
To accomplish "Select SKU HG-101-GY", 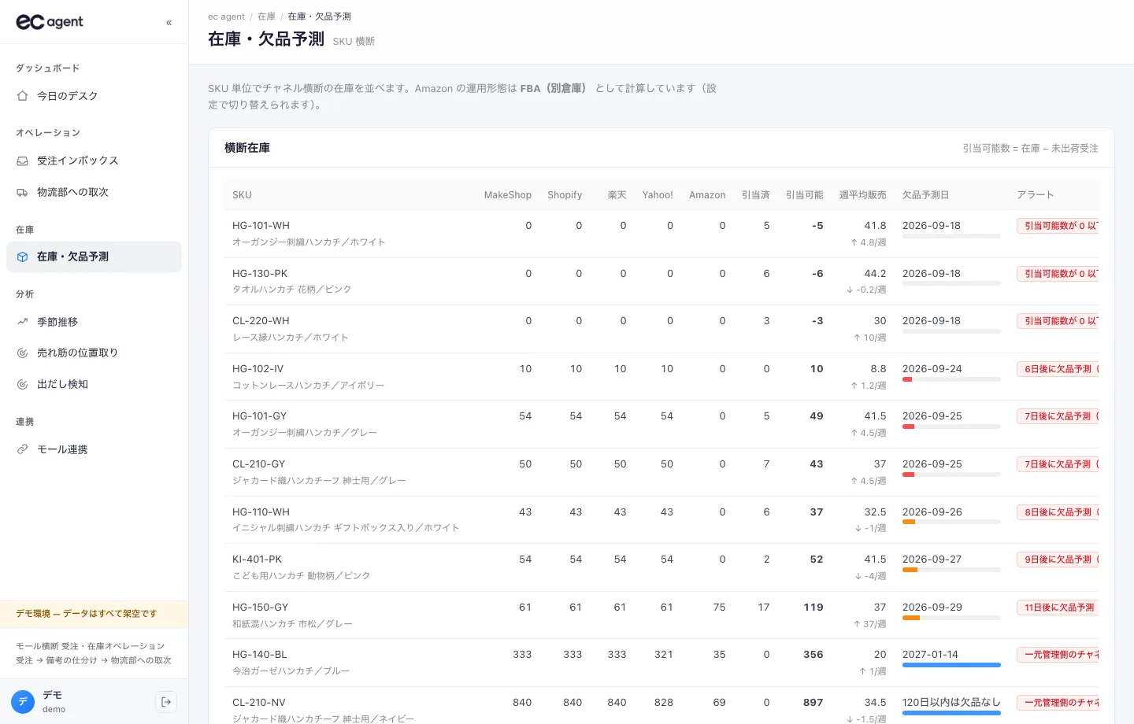I will (259, 416).
